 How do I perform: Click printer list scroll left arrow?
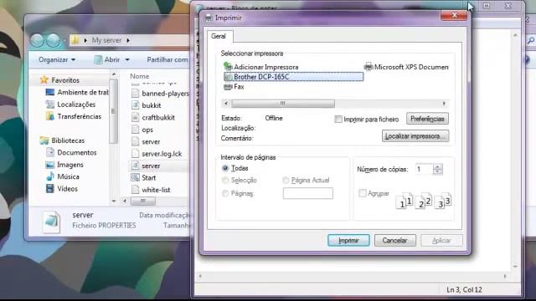(225, 103)
